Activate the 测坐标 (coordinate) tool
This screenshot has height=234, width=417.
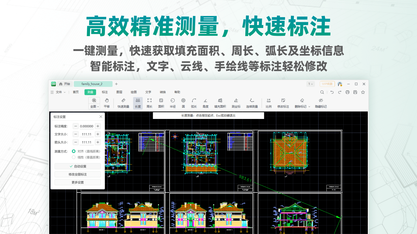pos(236,103)
